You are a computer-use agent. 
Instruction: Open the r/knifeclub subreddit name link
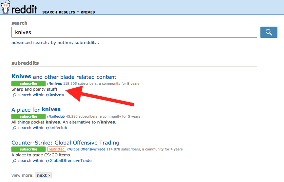click(x=56, y=116)
